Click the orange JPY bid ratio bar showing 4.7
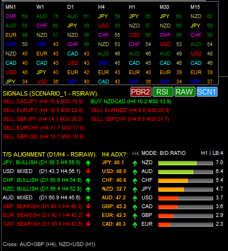This screenshot has width=228, height=251. (186, 189)
